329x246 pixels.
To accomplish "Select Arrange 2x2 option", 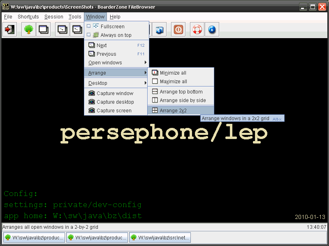I will pyautogui.click(x=181, y=110).
